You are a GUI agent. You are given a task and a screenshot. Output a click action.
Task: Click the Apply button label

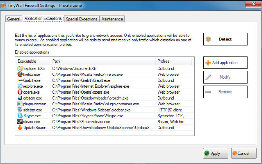(x=215, y=154)
